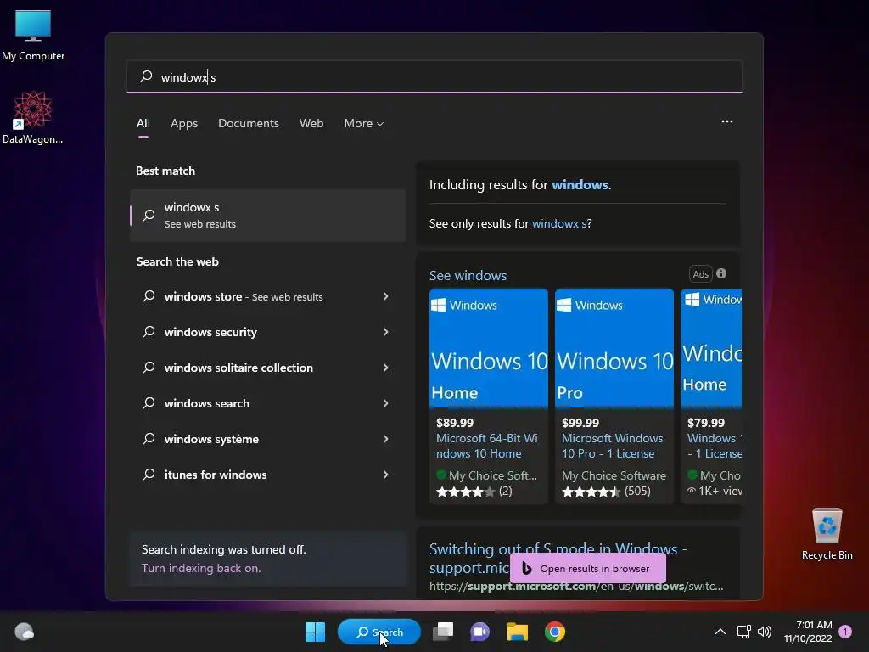Open the 'See windows' heading link
The width and height of the screenshot is (869, 652).
468,276
